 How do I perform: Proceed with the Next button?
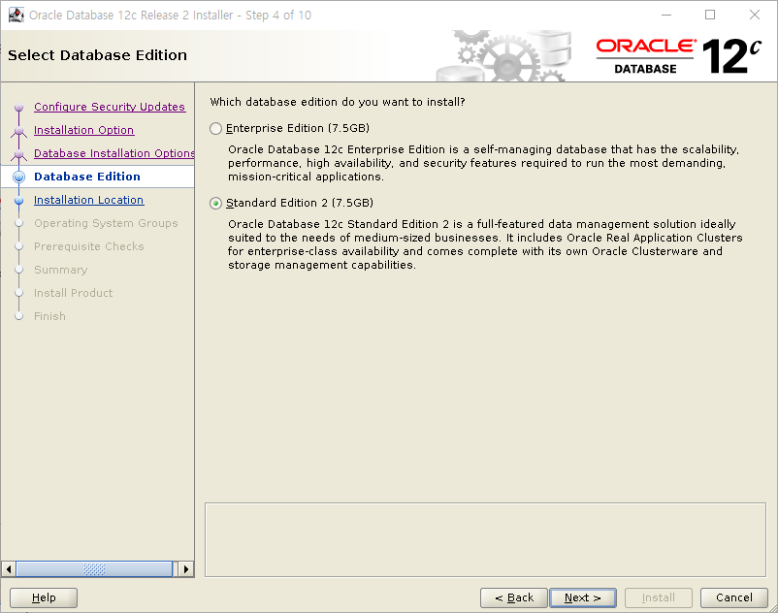(583, 597)
